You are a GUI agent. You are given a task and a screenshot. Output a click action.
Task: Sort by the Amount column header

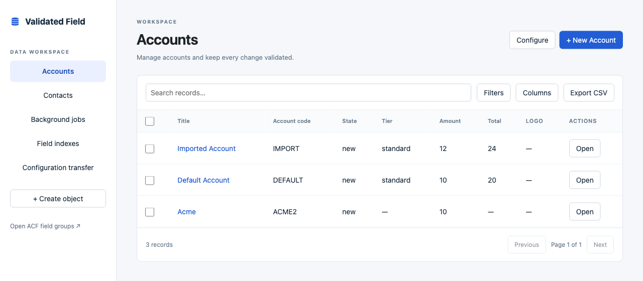click(x=450, y=121)
